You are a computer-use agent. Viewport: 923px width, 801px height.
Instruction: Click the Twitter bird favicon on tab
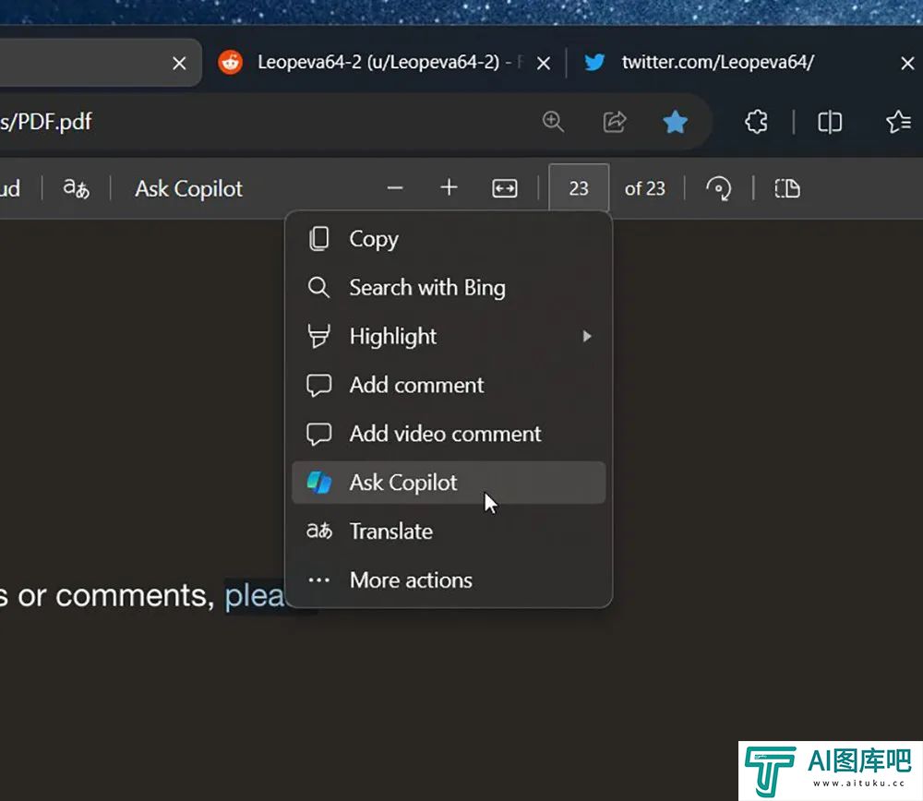[x=594, y=62]
